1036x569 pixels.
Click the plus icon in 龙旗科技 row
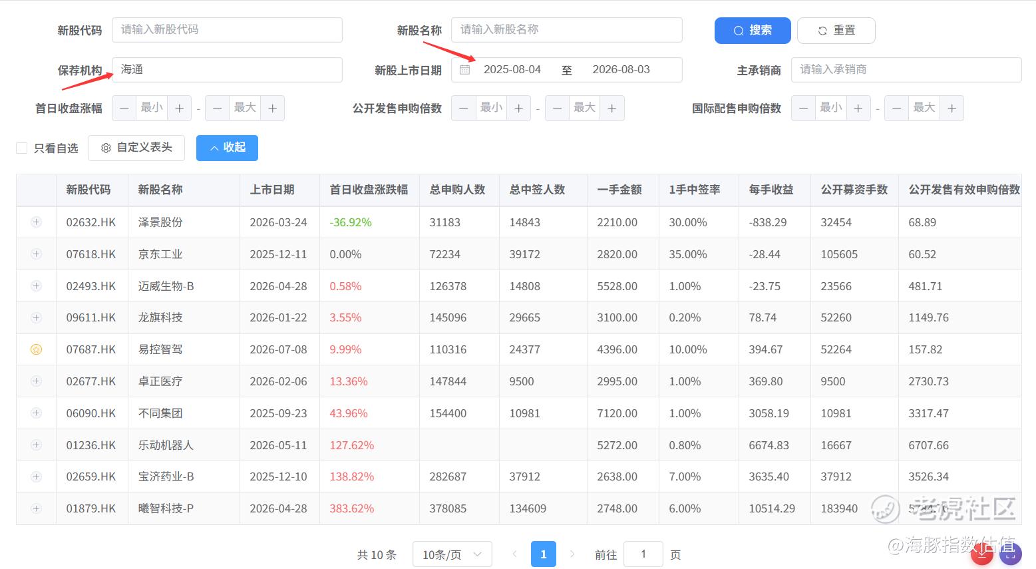[36, 317]
